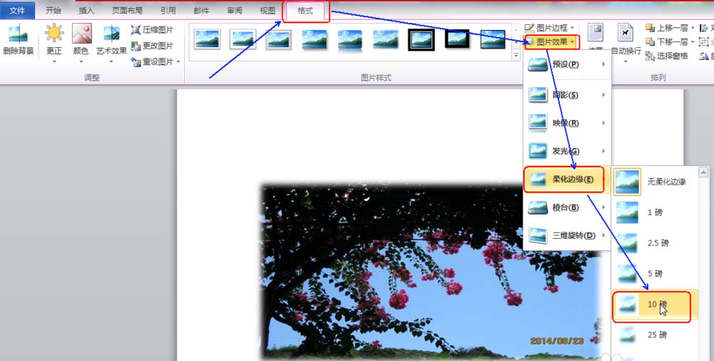714x361 pixels.
Task: Open the 三维旋转(D) 3-D rotation submenu
Action: click(567, 235)
